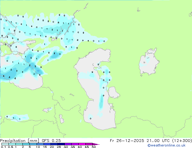Click the 'Fr 26-12-2025' date text

[x=127, y=141]
